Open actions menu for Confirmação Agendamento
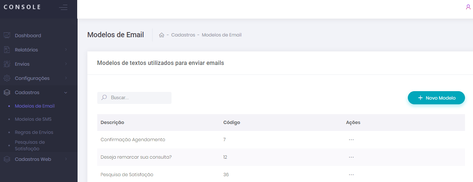Image resolution: width=473 pixels, height=182 pixels. click(x=351, y=140)
